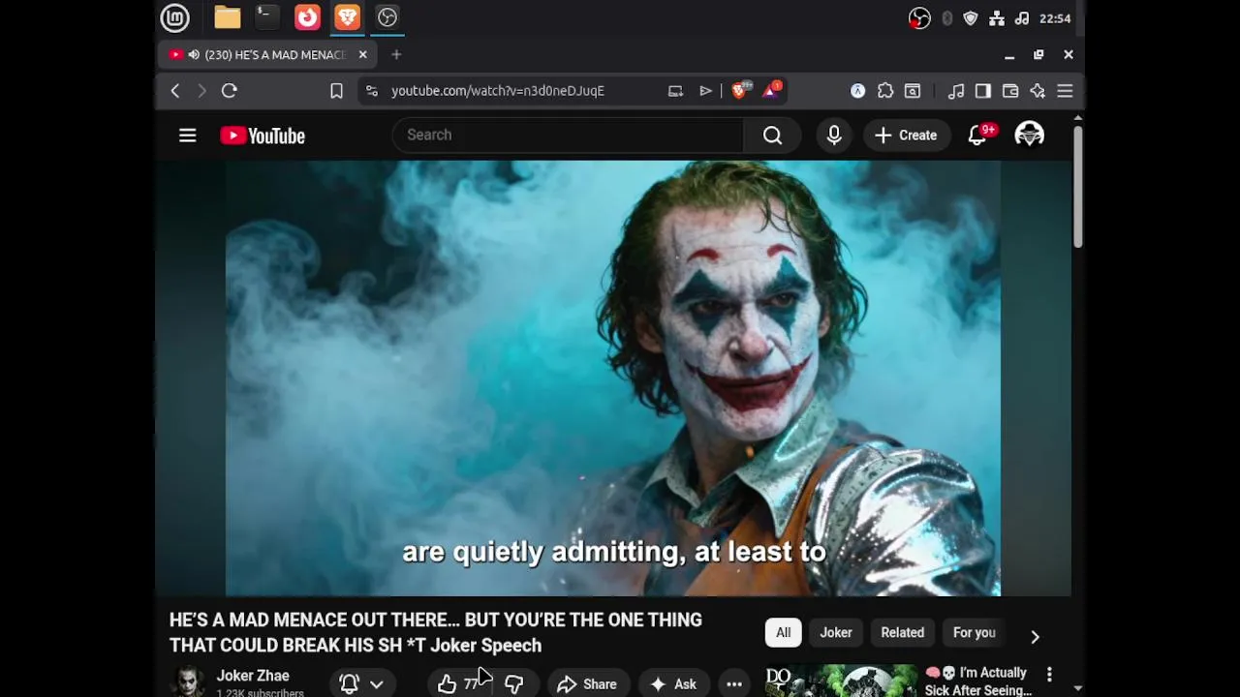Image resolution: width=1240 pixels, height=697 pixels.
Task: Open the extensions puzzle menu
Action: 885,91
